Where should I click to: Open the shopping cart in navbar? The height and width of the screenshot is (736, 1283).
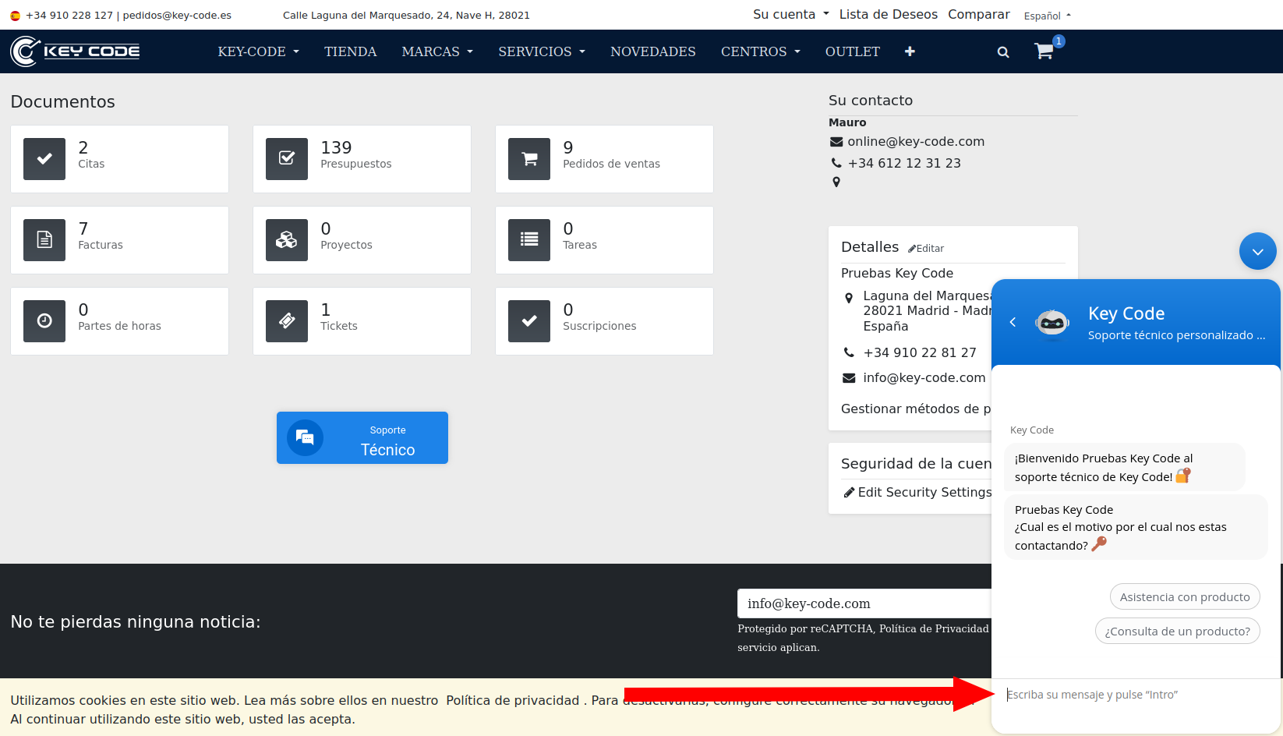pyautogui.click(x=1044, y=51)
